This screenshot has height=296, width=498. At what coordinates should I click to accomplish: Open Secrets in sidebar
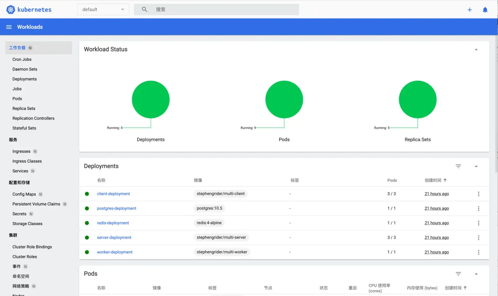pyautogui.click(x=19, y=214)
